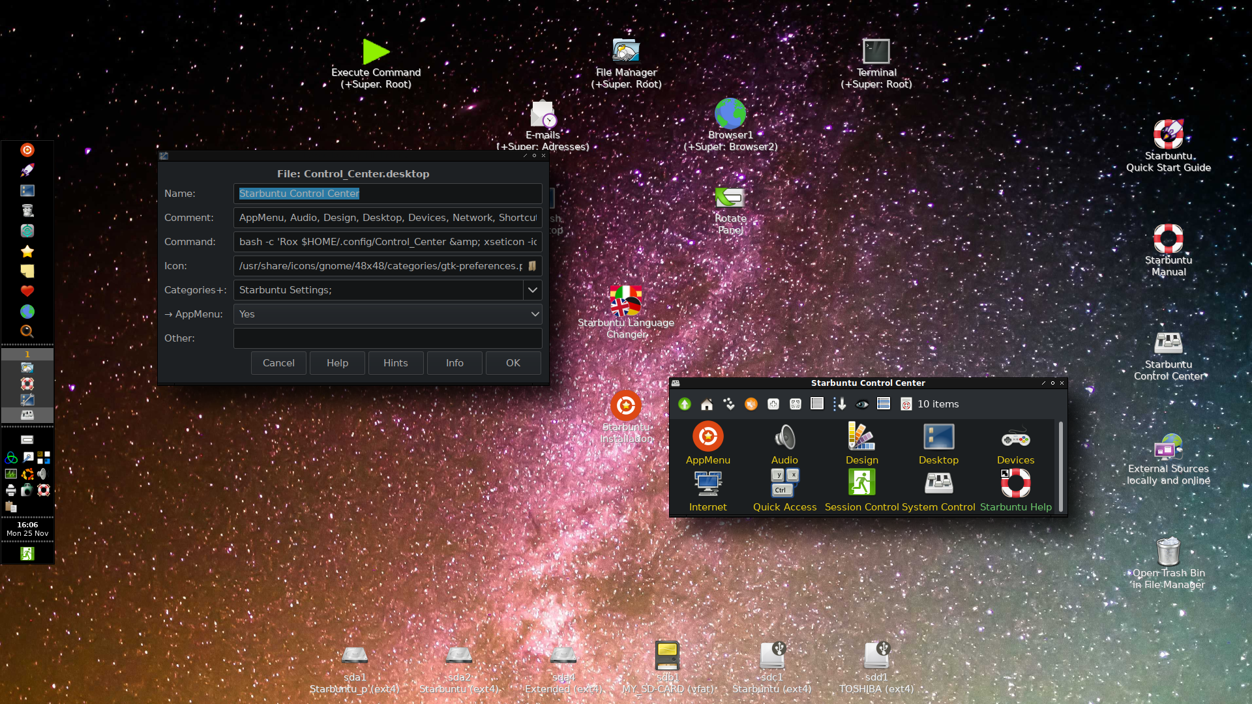1252x704 pixels.
Task: Click the automatic window resize toolbar button
Action: (795, 404)
